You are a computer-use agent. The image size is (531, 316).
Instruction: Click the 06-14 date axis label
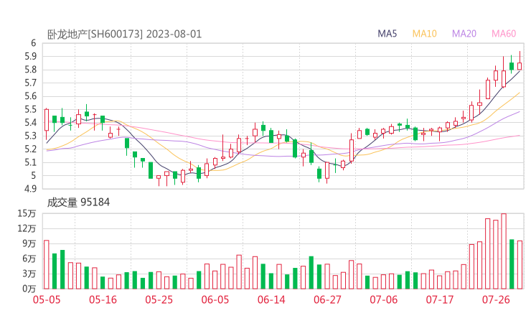(x=271, y=299)
